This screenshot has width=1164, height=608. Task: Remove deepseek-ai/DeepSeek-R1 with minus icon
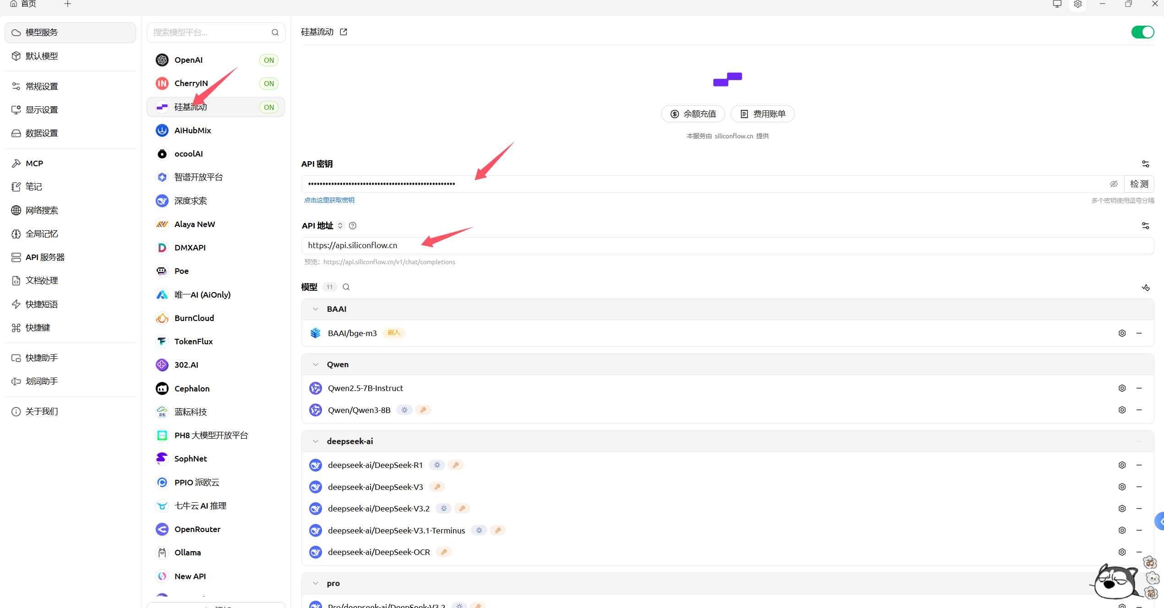click(1139, 465)
